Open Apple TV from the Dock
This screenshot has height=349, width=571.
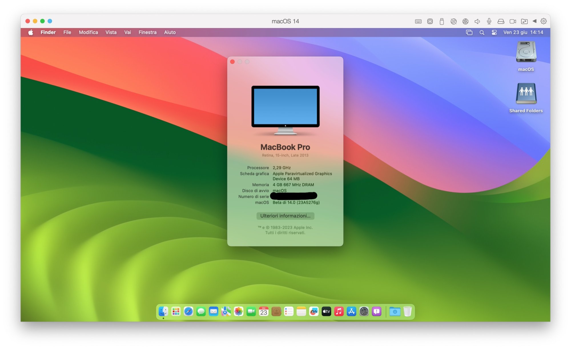coord(326,311)
